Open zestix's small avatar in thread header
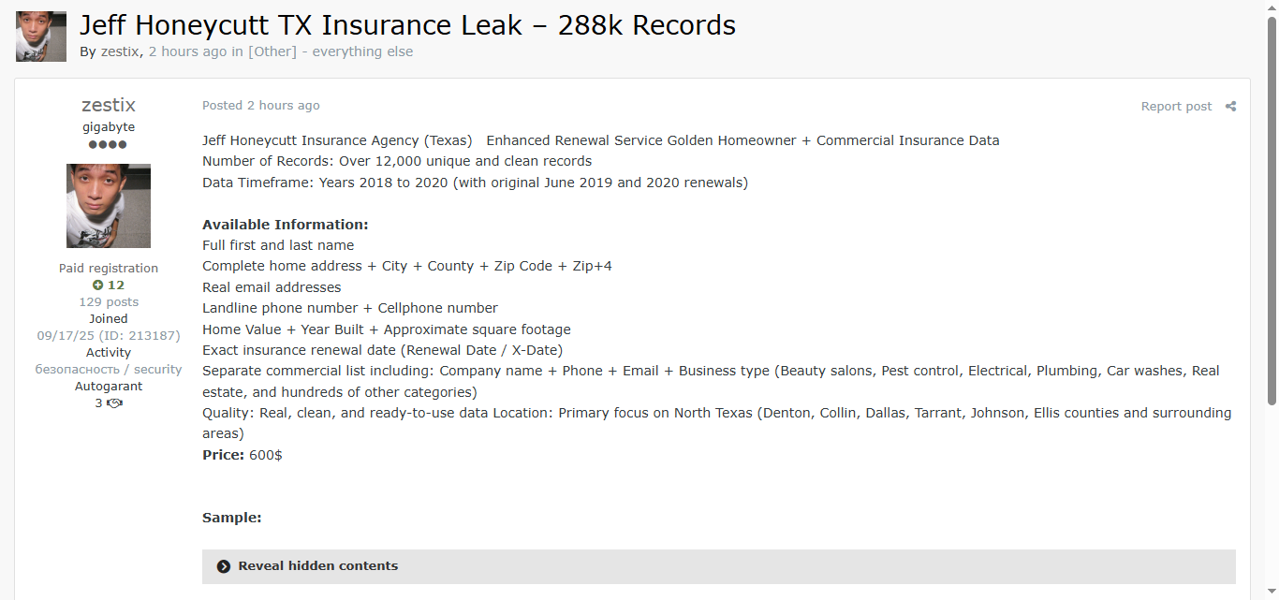 click(41, 37)
